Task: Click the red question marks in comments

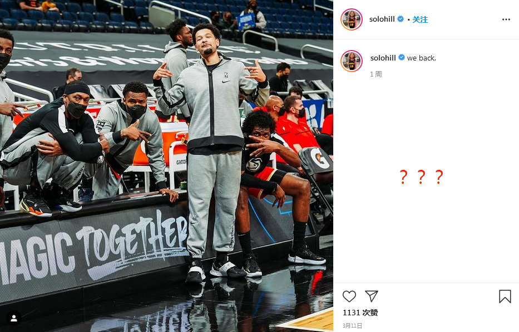Action: click(421, 177)
